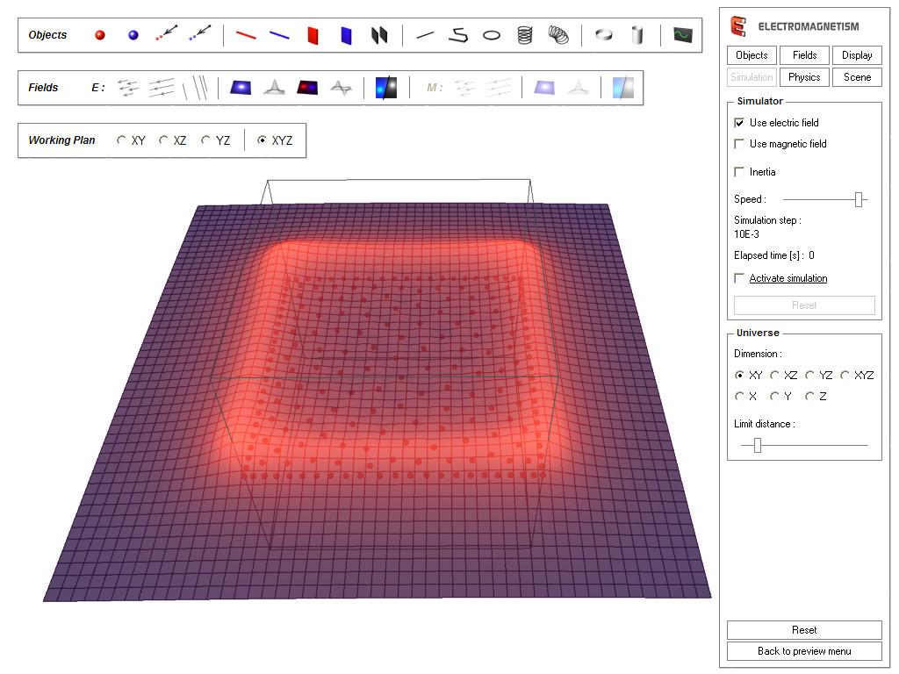899x674 pixels.
Task: Enable the Use magnetic field checkbox
Action: (739, 144)
